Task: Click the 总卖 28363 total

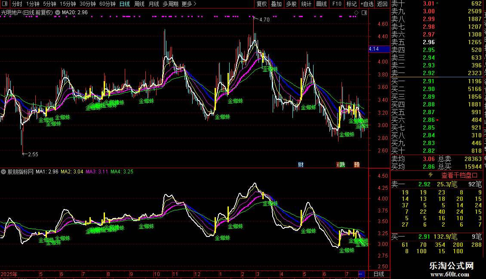Action: (460, 159)
